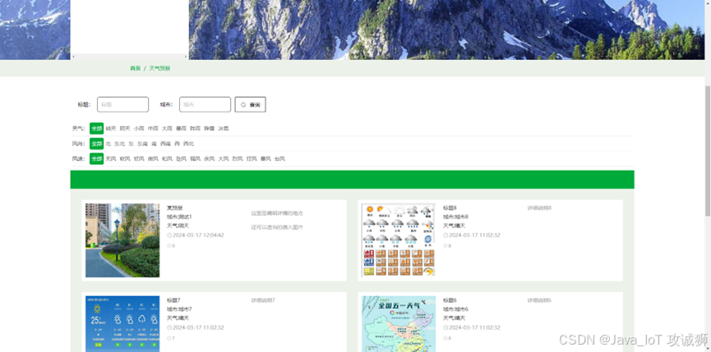Choose wind speed 狂风

click(252, 159)
